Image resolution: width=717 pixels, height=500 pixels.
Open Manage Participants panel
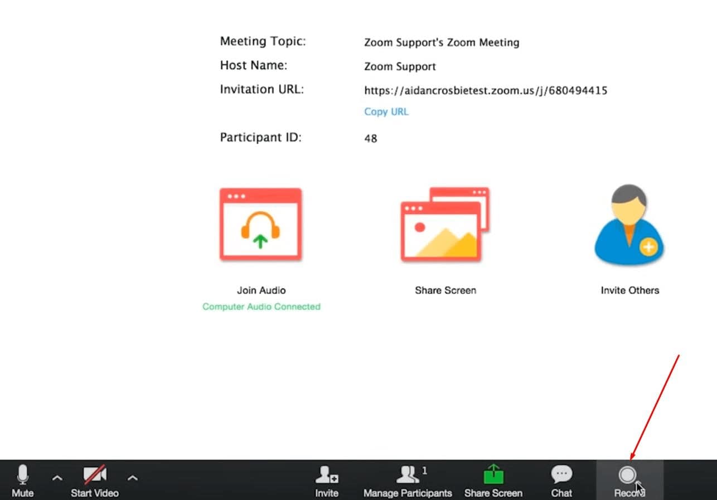coord(408,480)
